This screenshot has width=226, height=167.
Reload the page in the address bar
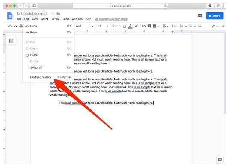point(165,6)
